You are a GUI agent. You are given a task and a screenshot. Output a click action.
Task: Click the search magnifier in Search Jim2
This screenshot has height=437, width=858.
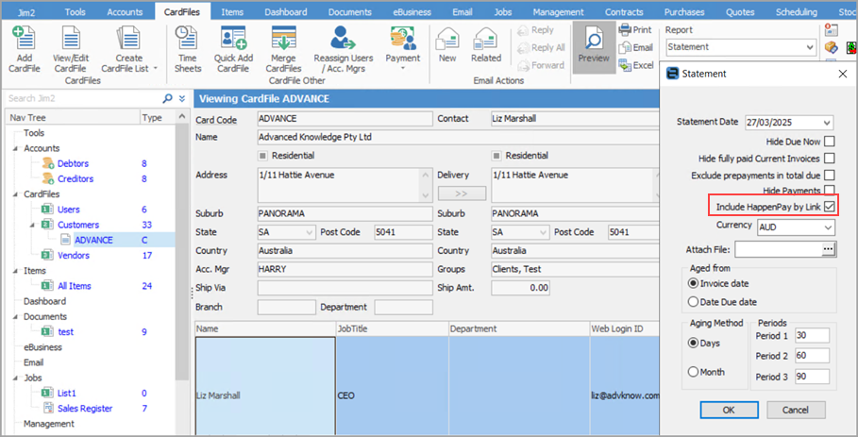coord(168,98)
